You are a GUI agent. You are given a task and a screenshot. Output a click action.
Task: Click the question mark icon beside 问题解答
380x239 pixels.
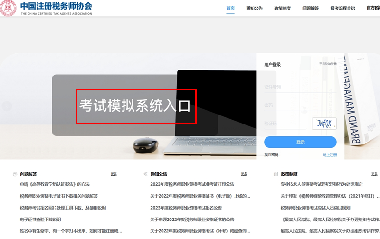[15, 174]
